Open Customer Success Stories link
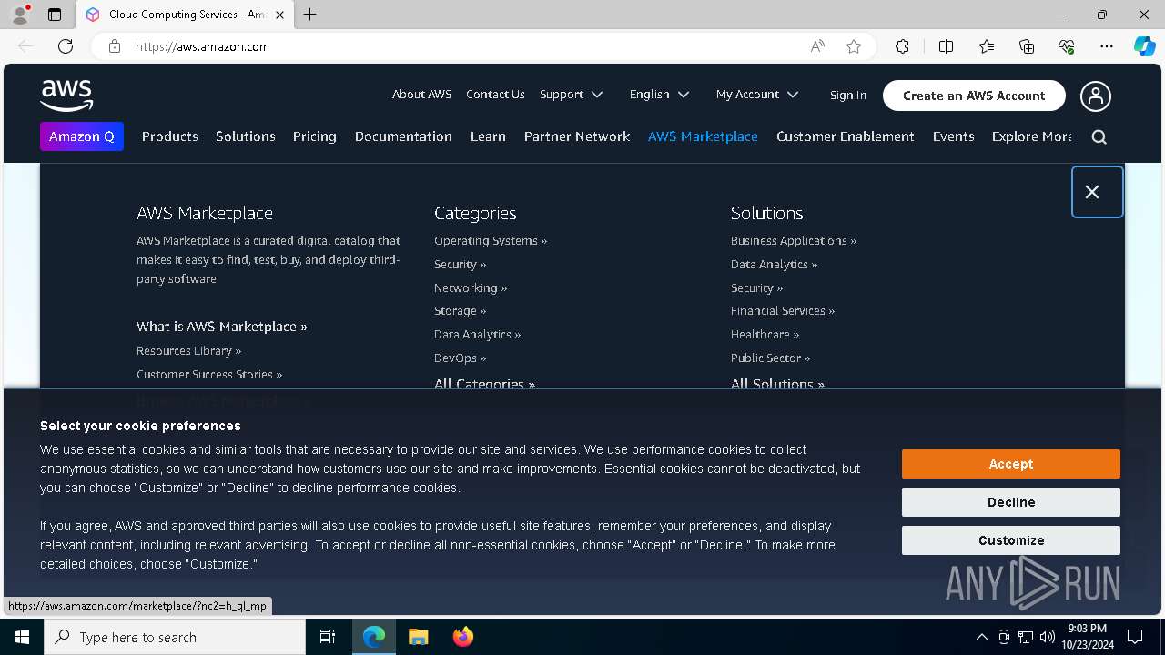This screenshot has height=655, width=1165. pos(209,374)
